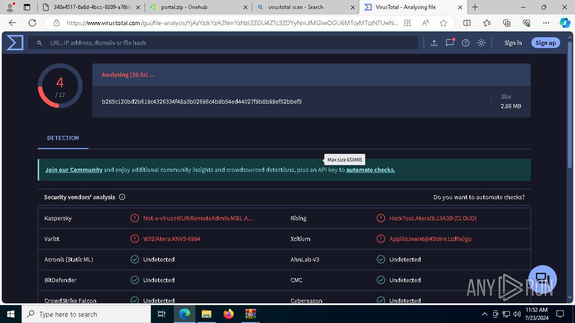The image size is (575, 323).
Task: Open the notifications chat icon
Action: (x=450, y=43)
